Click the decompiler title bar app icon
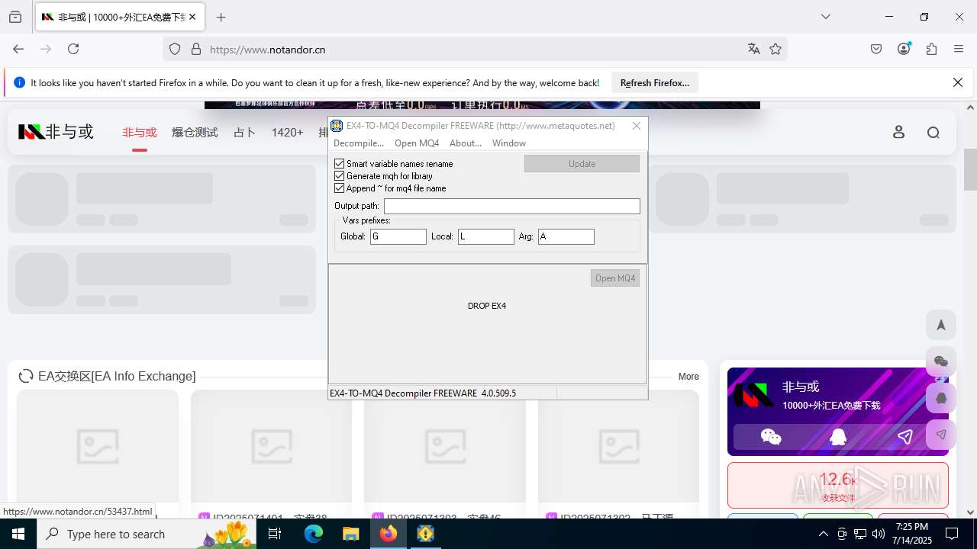 coord(337,126)
